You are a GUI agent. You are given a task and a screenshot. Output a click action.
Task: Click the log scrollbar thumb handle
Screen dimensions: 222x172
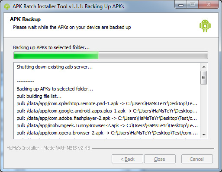click(x=203, y=78)
